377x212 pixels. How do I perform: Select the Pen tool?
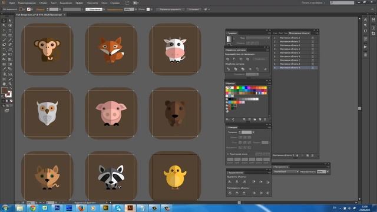coord(4,31)
